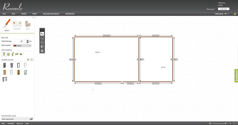The image size is (238, 125).
Task: Click the green info icon in menu bar
Action: point(235,14)
